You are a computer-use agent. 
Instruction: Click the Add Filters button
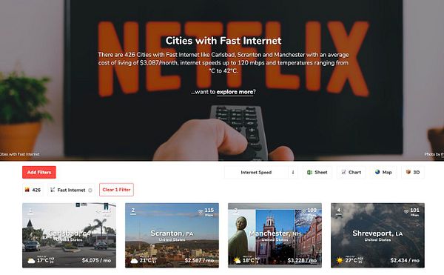[39, 172]
